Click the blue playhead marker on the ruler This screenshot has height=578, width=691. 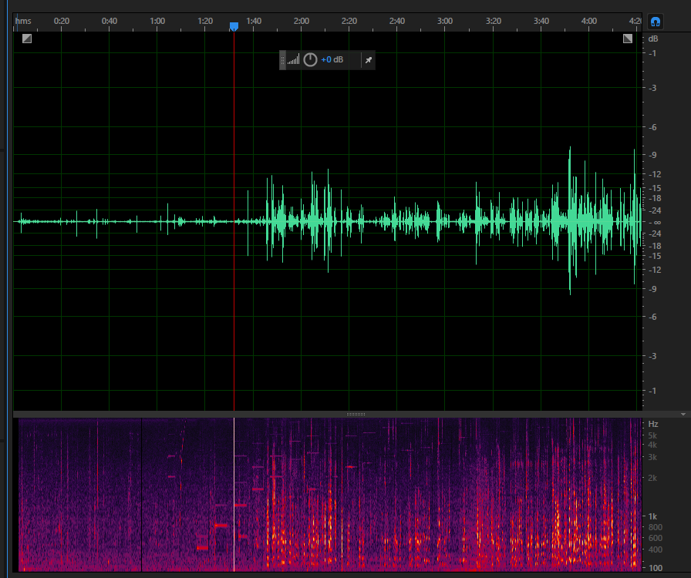click(x=234, y=26)
